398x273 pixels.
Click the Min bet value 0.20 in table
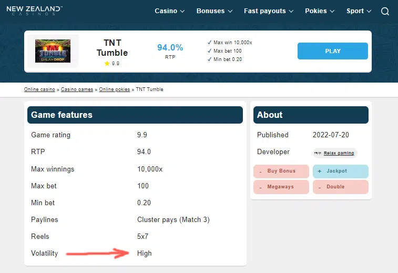144,203
